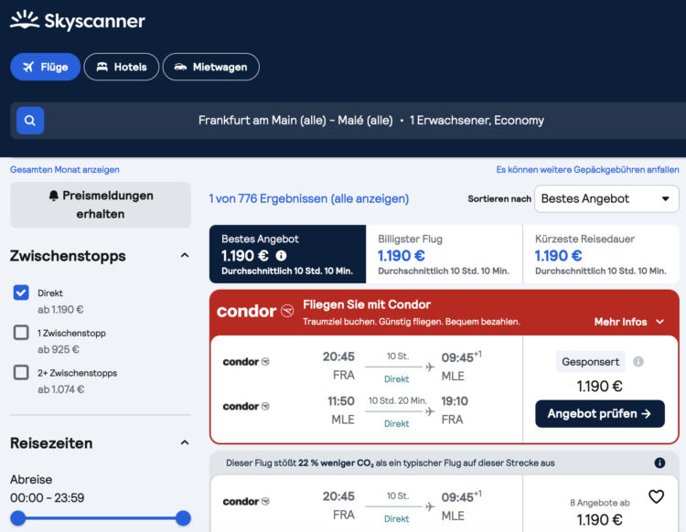
Task: Switch to the Mietwagen tab
Action: pos(211,67)
